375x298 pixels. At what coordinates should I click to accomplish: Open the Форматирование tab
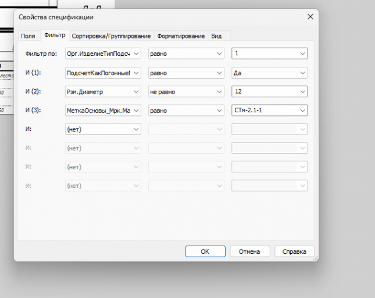[181, 36]
